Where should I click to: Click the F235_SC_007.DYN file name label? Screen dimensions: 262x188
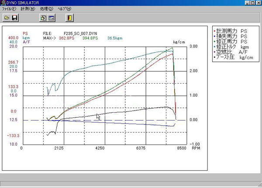(80, 33)
